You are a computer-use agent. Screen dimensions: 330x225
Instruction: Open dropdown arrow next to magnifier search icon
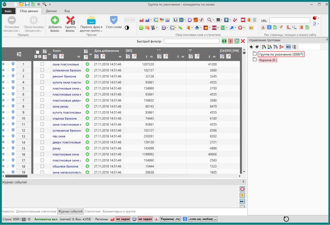click(214, 20)
